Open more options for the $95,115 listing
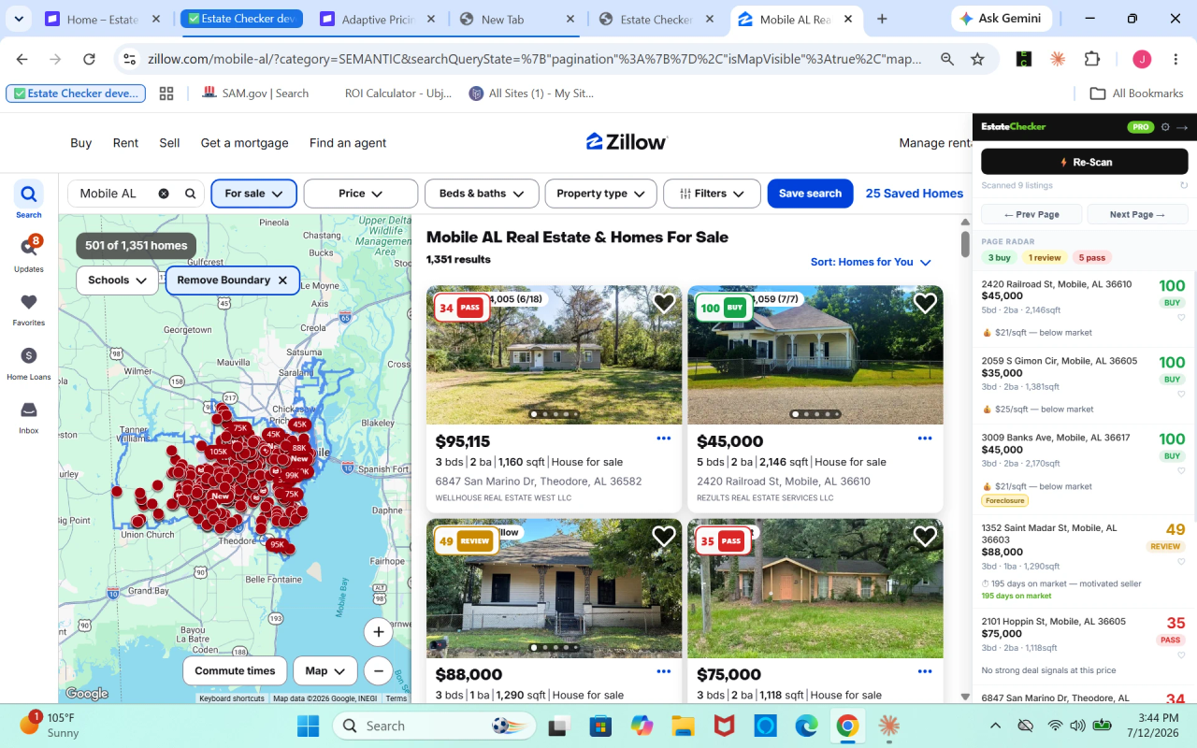 coord(664,439)
